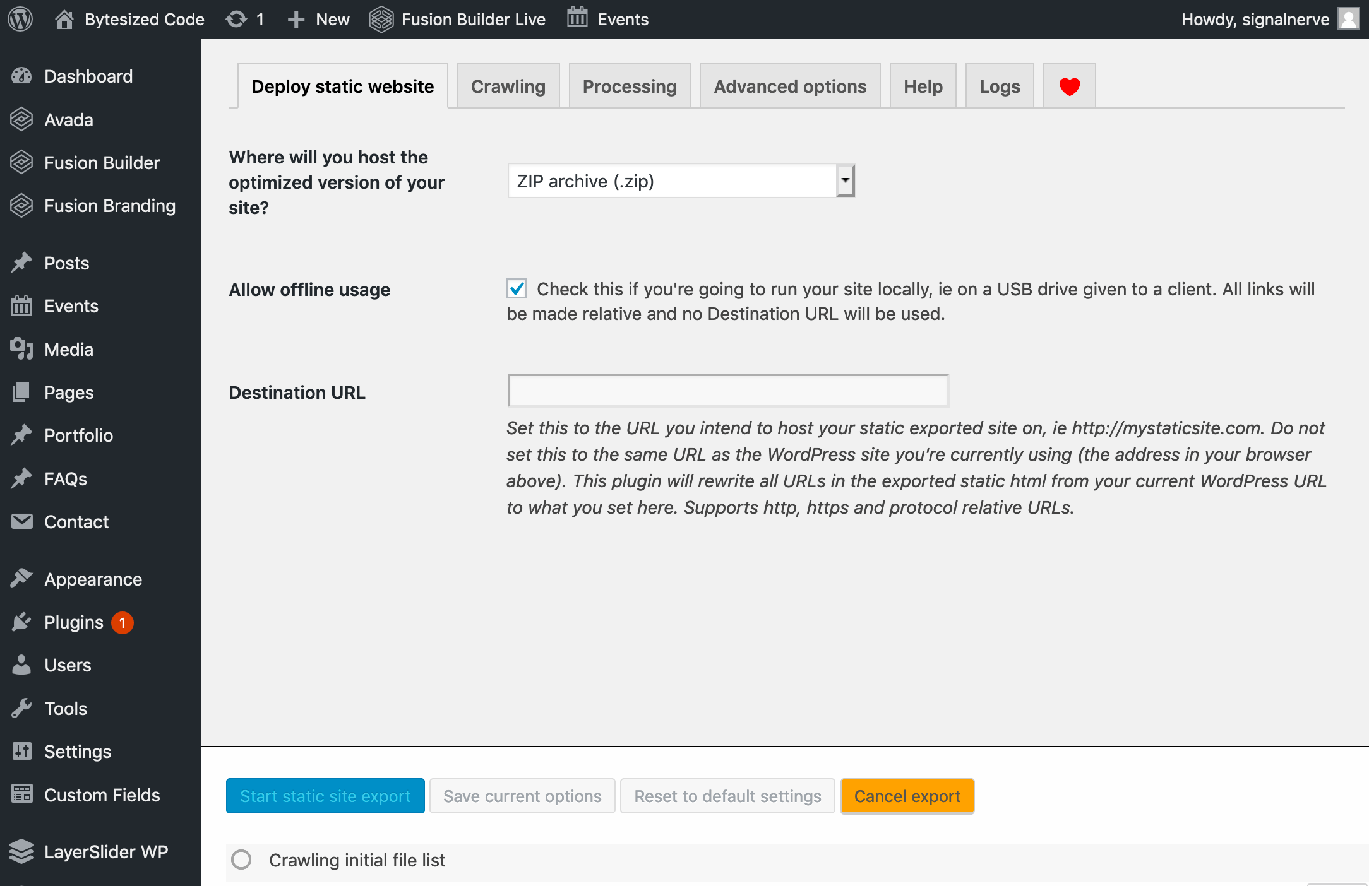This screenshot has width=1369, height=886.
Task: Click the Fusion Builder icon in sidebar
Action: click(22, 162)
